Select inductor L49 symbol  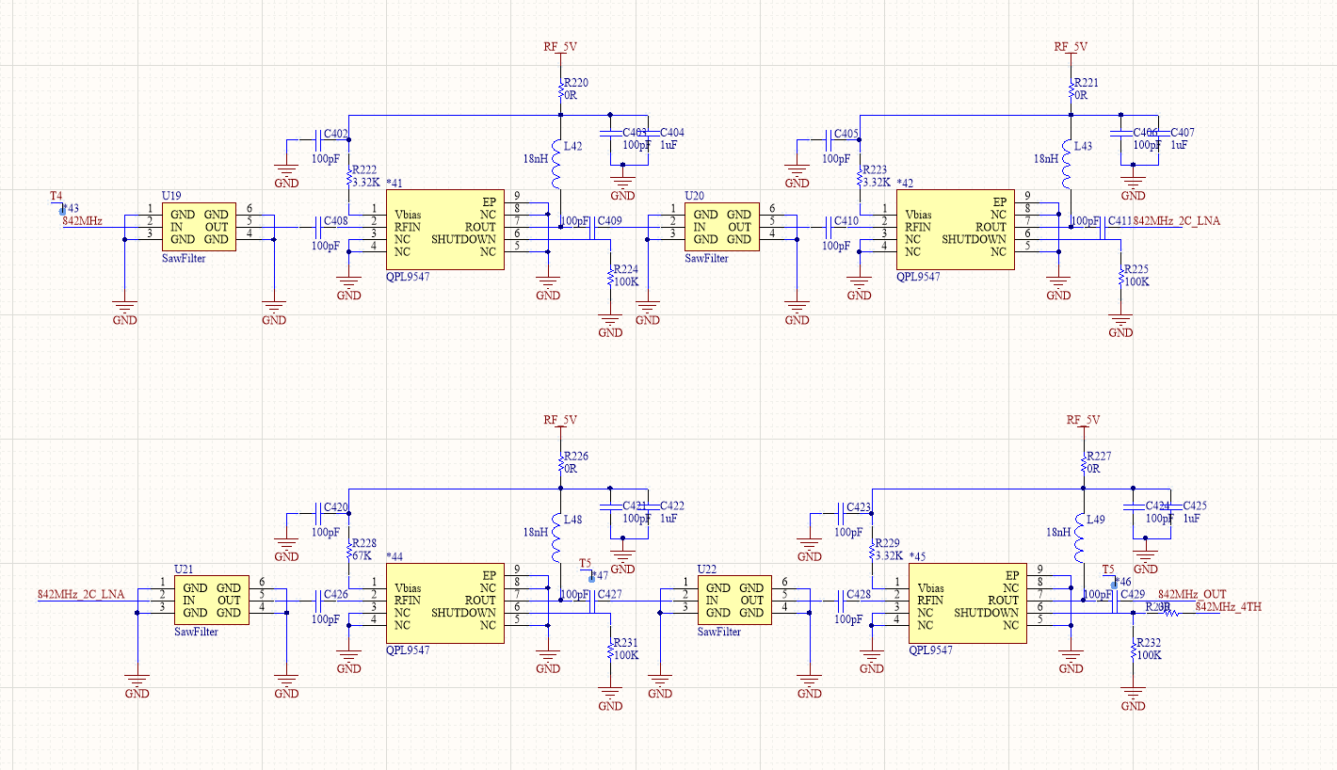[x=1081, y=537]
